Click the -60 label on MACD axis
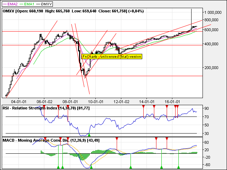Image resolution: width=227 pixels, height=170 pixels. pyautogui.click(x=206, y=165)
